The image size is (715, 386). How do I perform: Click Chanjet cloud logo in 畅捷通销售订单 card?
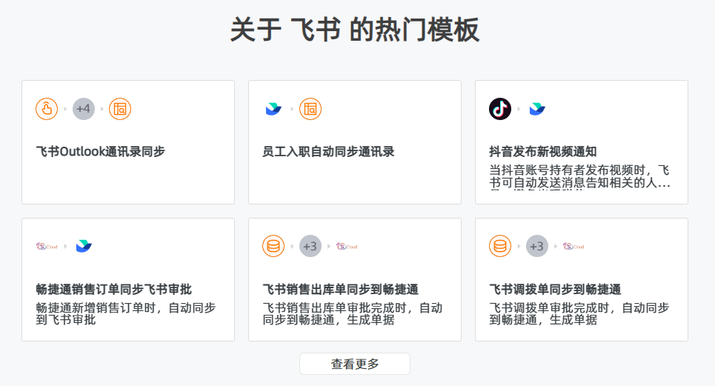click(47, 247)
